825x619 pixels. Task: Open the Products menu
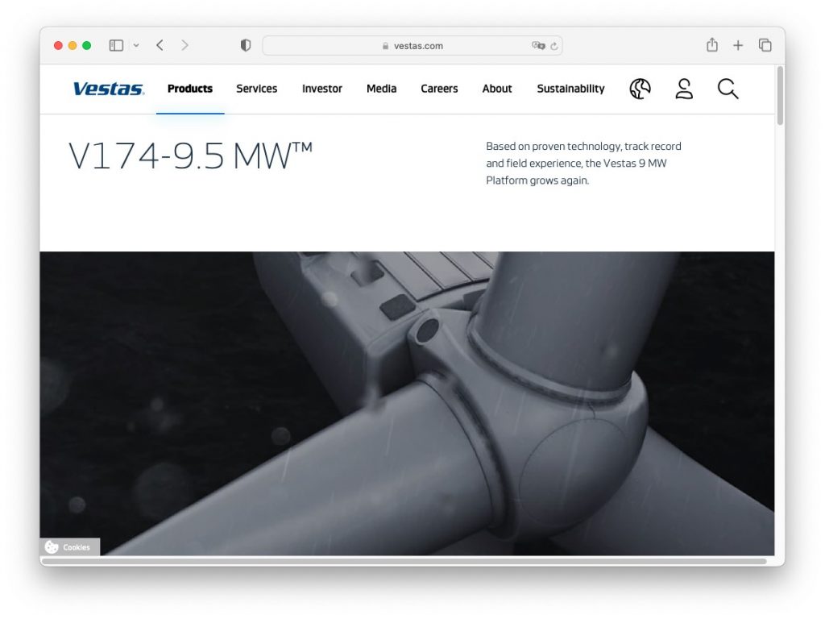tap(190, 89)
